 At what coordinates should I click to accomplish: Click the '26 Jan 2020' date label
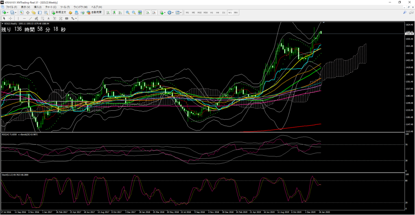pos(324,212)
